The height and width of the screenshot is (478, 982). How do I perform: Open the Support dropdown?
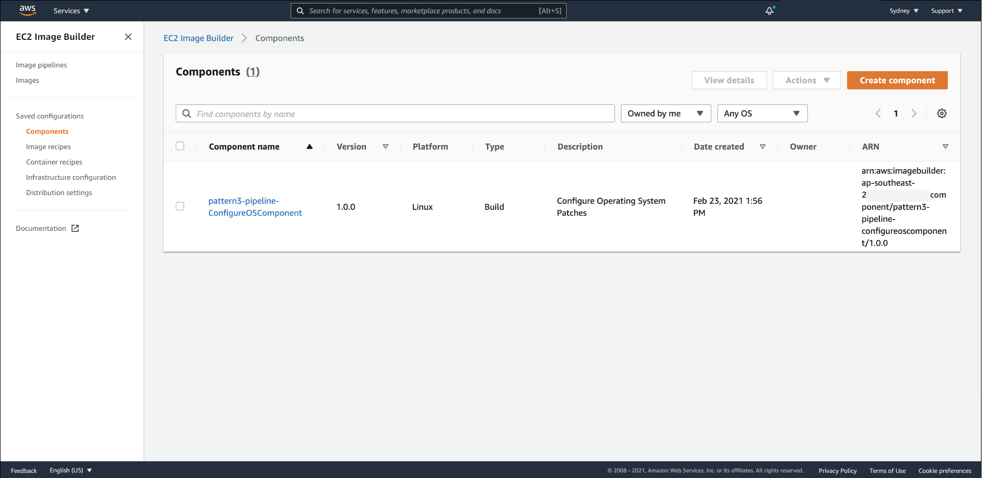[946, 11]
